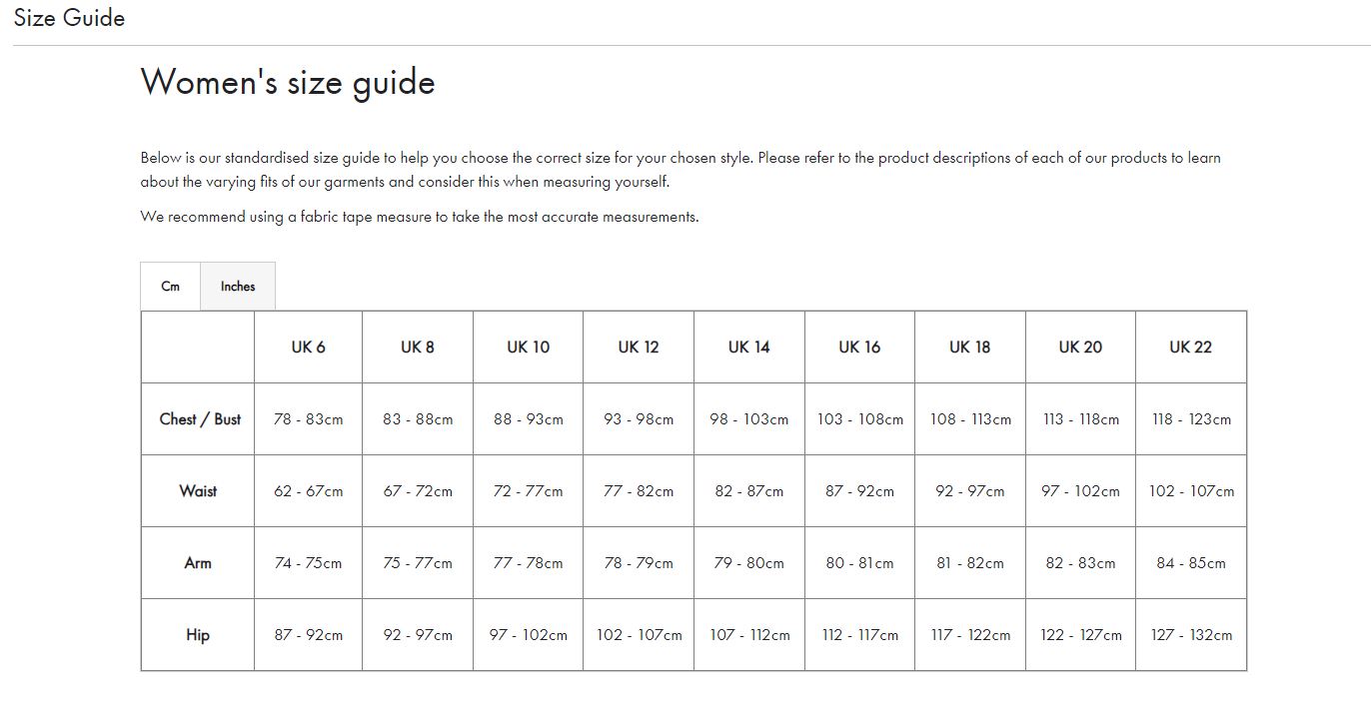Click the Women's size guide heading
The image size is (1371, 710).
coord(289,82)
